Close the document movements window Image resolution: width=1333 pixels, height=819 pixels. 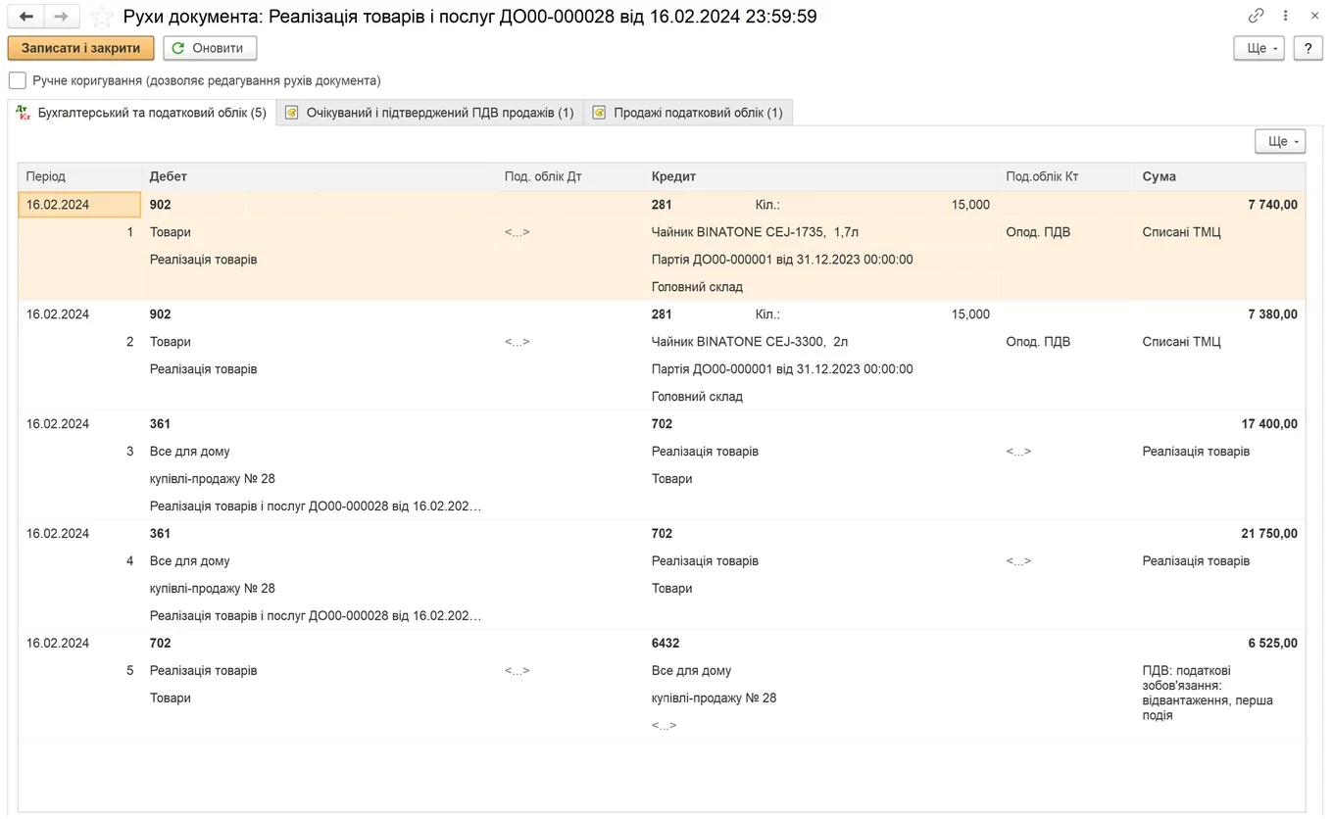click(1315, 16)
